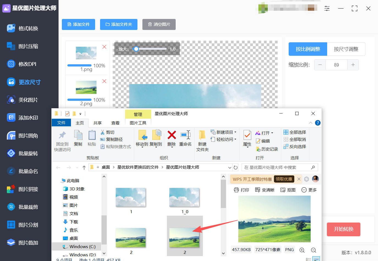Viewport: 378px width, 261px height.
Task: Click the 添加文件 button
Action: 78,24
